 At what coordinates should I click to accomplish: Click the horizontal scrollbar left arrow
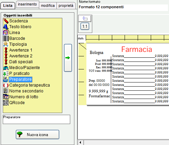[80, 143]
